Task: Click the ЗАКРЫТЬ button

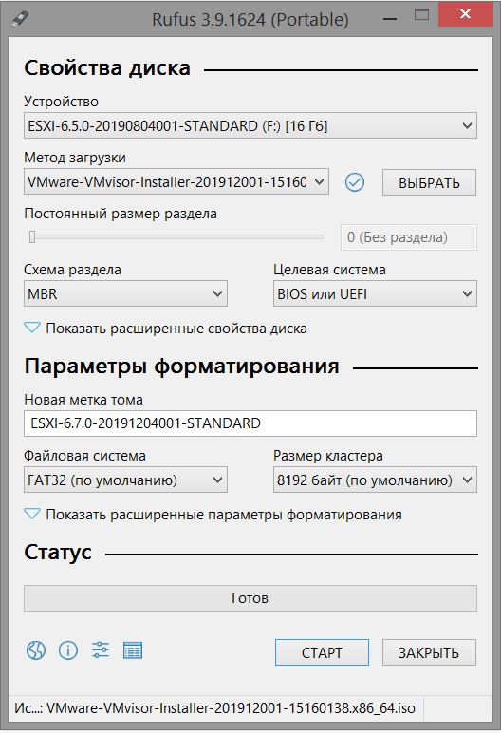Action: click(x=429, y=652)
